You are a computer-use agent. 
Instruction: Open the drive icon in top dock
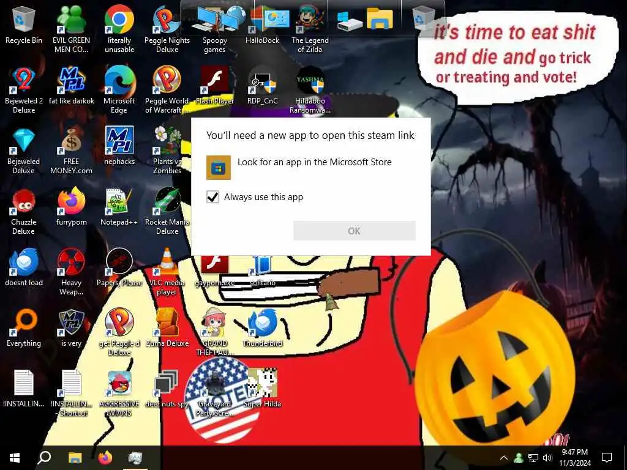pos(350,20)
